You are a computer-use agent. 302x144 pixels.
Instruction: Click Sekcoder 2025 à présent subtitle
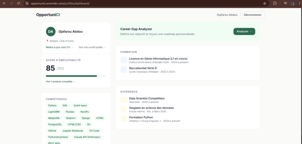pos(144,102)
